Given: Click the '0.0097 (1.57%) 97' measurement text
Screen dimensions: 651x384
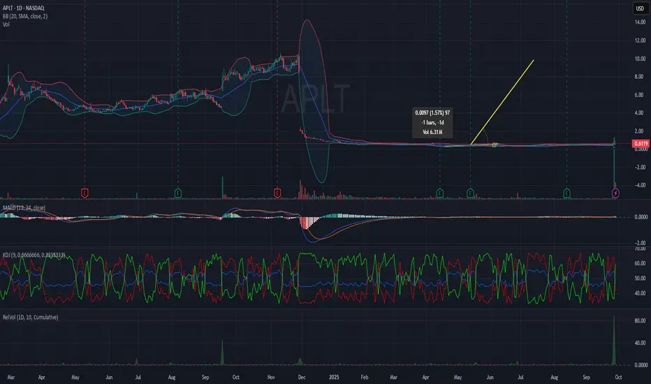Looking at the screenshot, I should click(x=432, y=113).
